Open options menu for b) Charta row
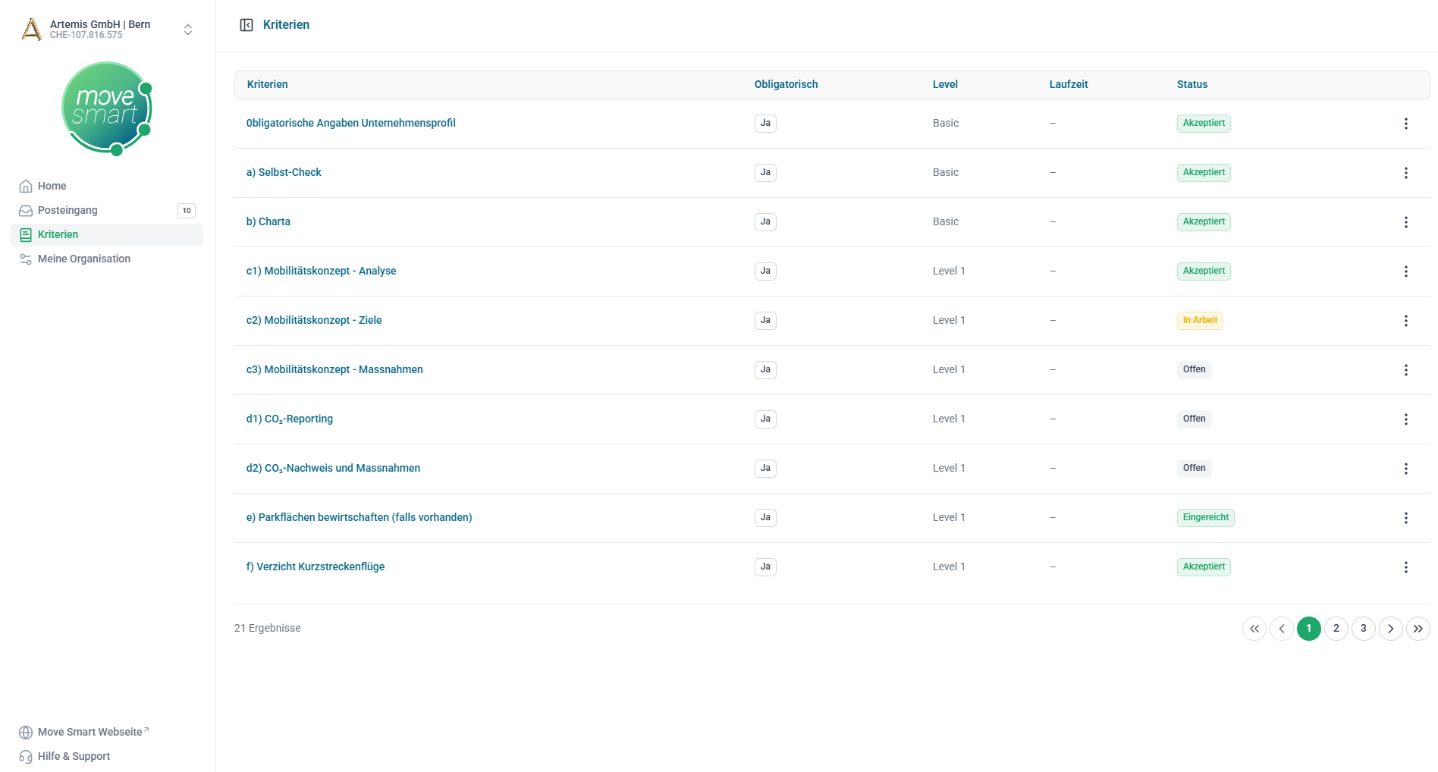This screenshot has width=1438, height=772. pos(1405,222)
